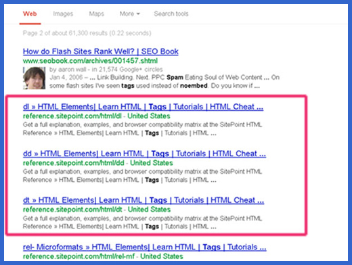Open the 'dd » HTML Elements' result link
This screenshot has height=265, width=352.
(x=144, y=153)
